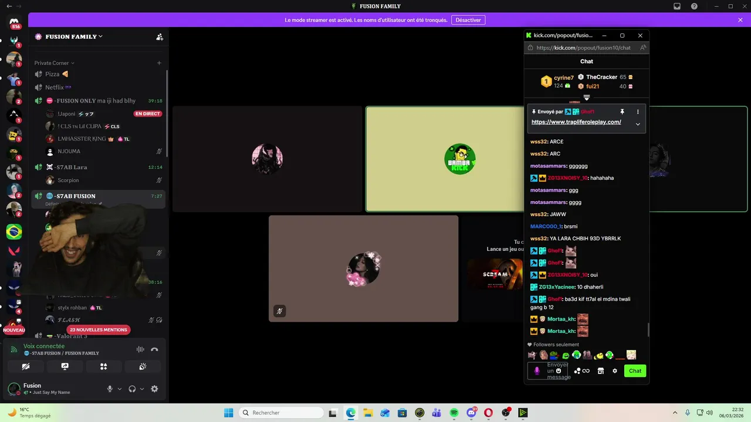Open Discord help icon in title bar
Screen dimensions: 751x422
pyautogui.click(x=694, y=6)
